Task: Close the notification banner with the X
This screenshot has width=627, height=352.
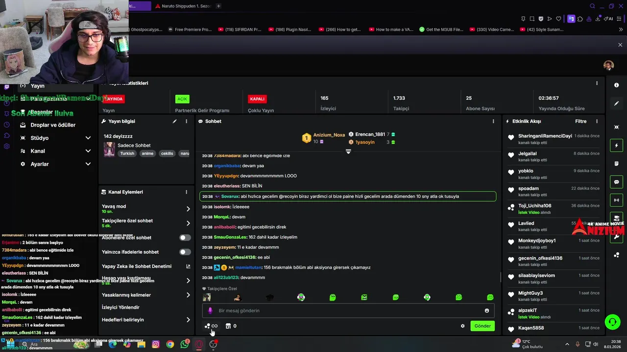Action: [x=620, y=45]
